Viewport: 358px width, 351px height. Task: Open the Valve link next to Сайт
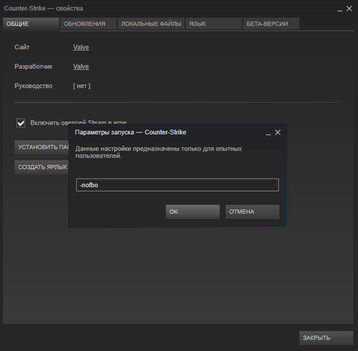point(81,47)
